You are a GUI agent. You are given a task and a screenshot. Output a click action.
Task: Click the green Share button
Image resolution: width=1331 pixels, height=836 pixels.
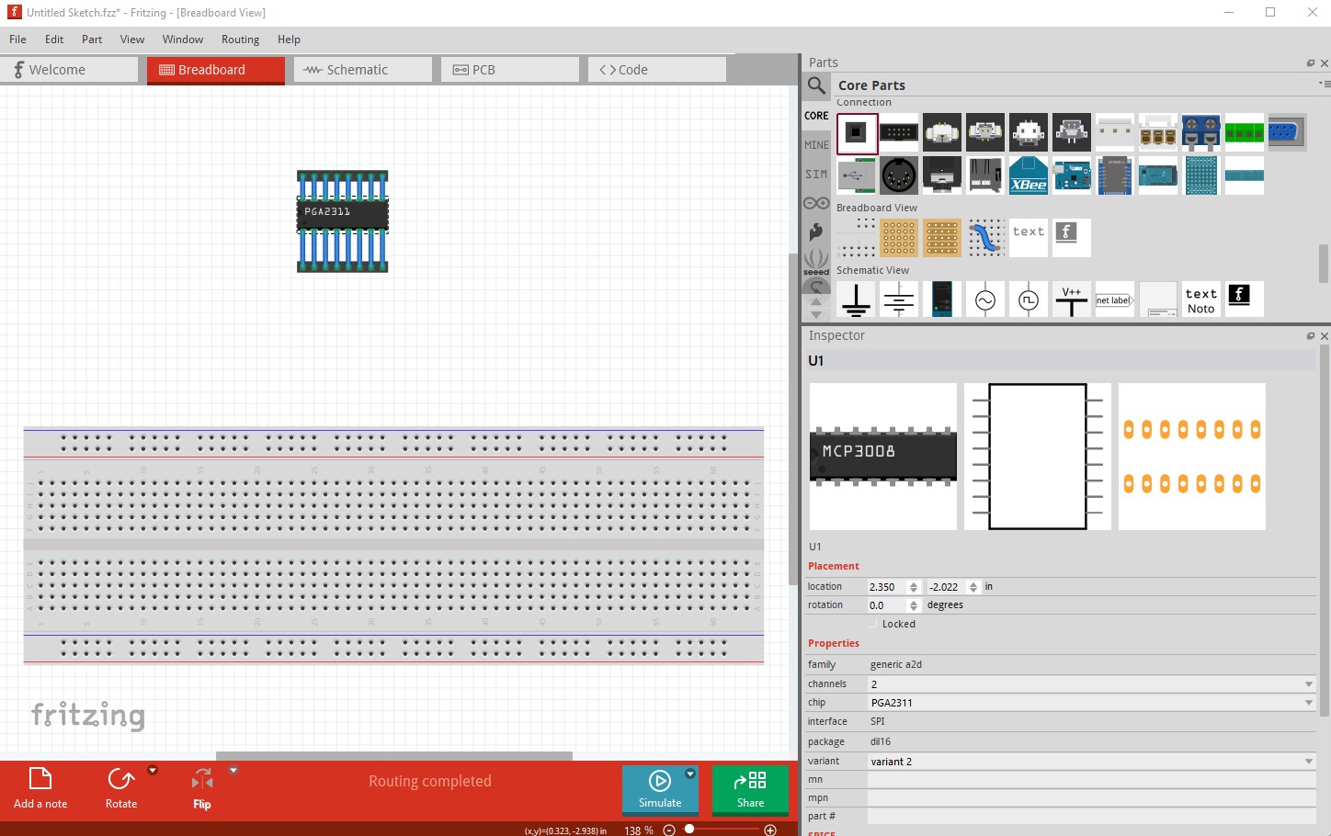[x=750, y=789]
